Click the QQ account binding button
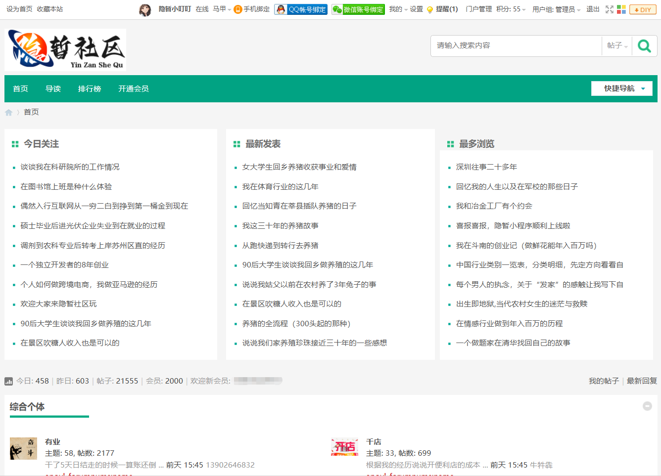This screenshot has width=661, height=476. 301,9
